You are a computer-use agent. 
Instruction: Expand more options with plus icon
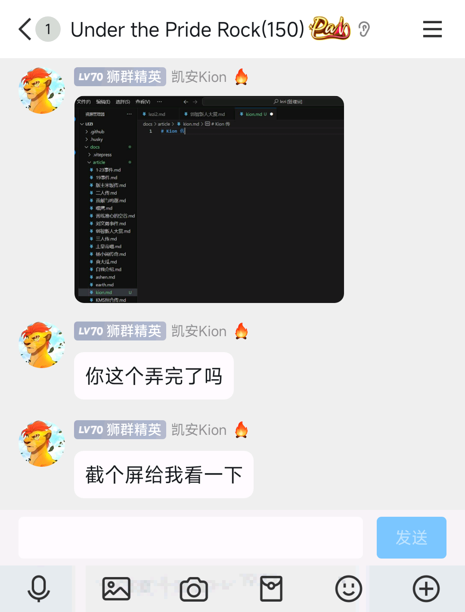click(x=426, y=589)
